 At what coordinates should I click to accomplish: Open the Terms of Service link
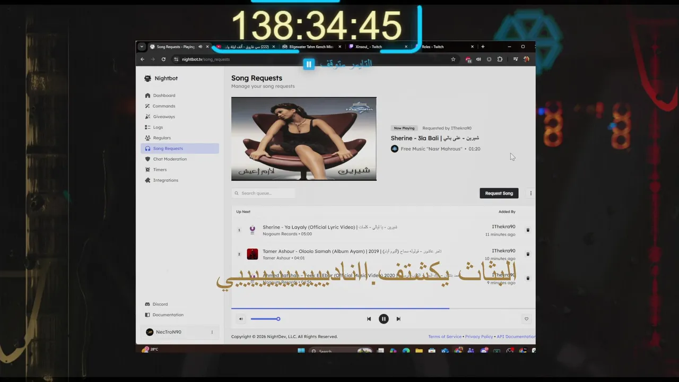point(445,336)
